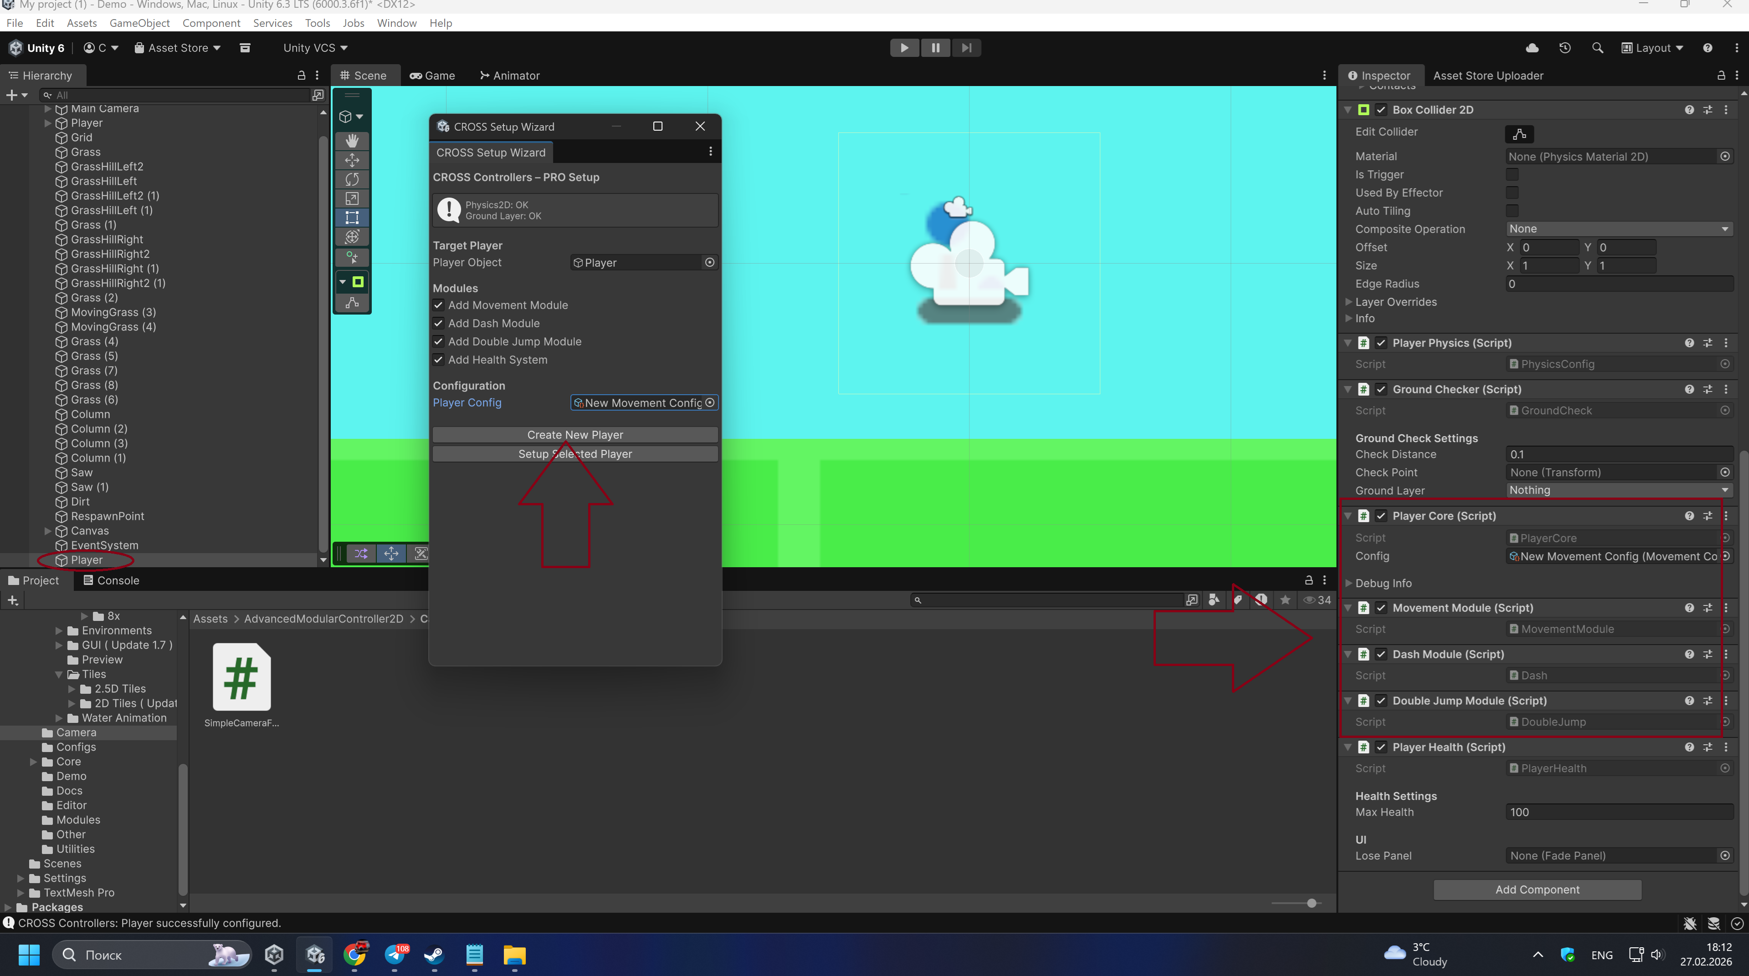This screenshot has width=1749, height=976.
Task: Click the Pause button
Action: click(936, 47)
